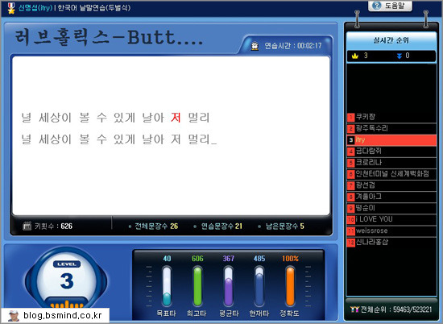Click the 실시간 순위 panel header
The height and width of the screenshot is (324, 443).
391,40
